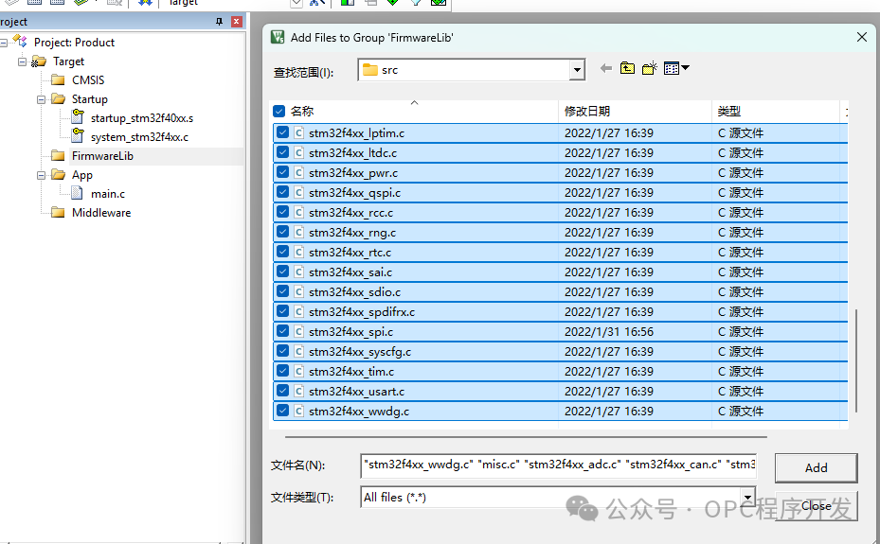Close the Add Files dialog with X
The width and height of the screenshot is (880, 544).
click(x=862, y=37)
